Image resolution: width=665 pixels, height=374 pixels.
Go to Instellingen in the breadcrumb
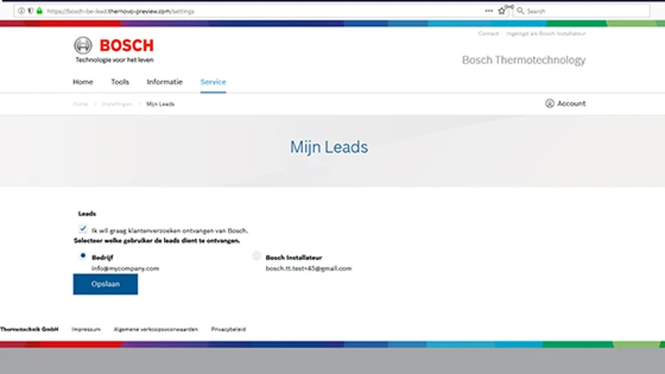coord(117,104)
